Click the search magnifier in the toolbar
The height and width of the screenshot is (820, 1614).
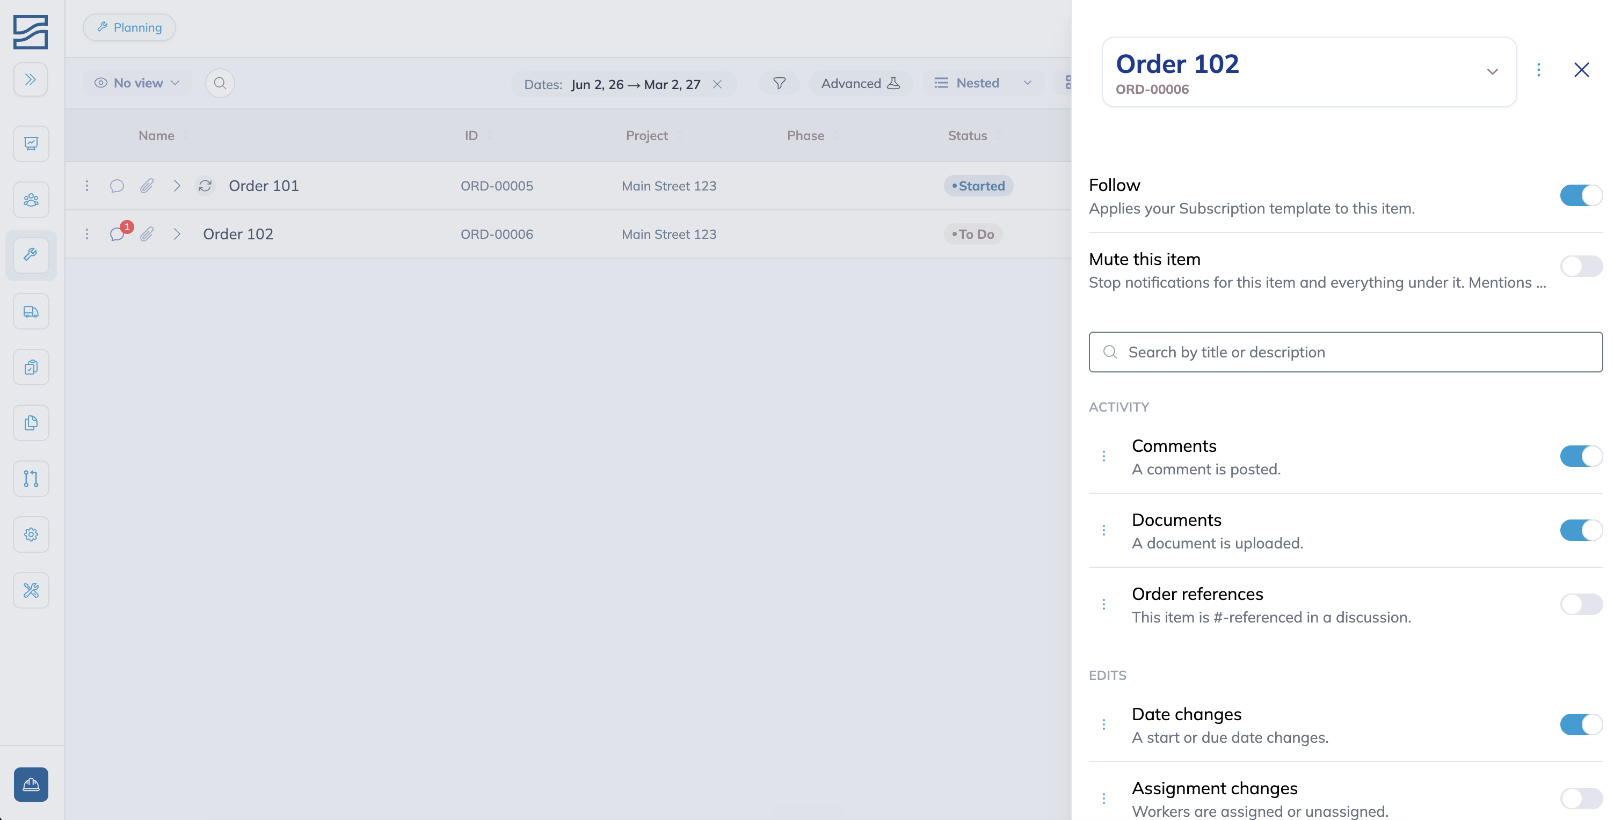point(220,83)
